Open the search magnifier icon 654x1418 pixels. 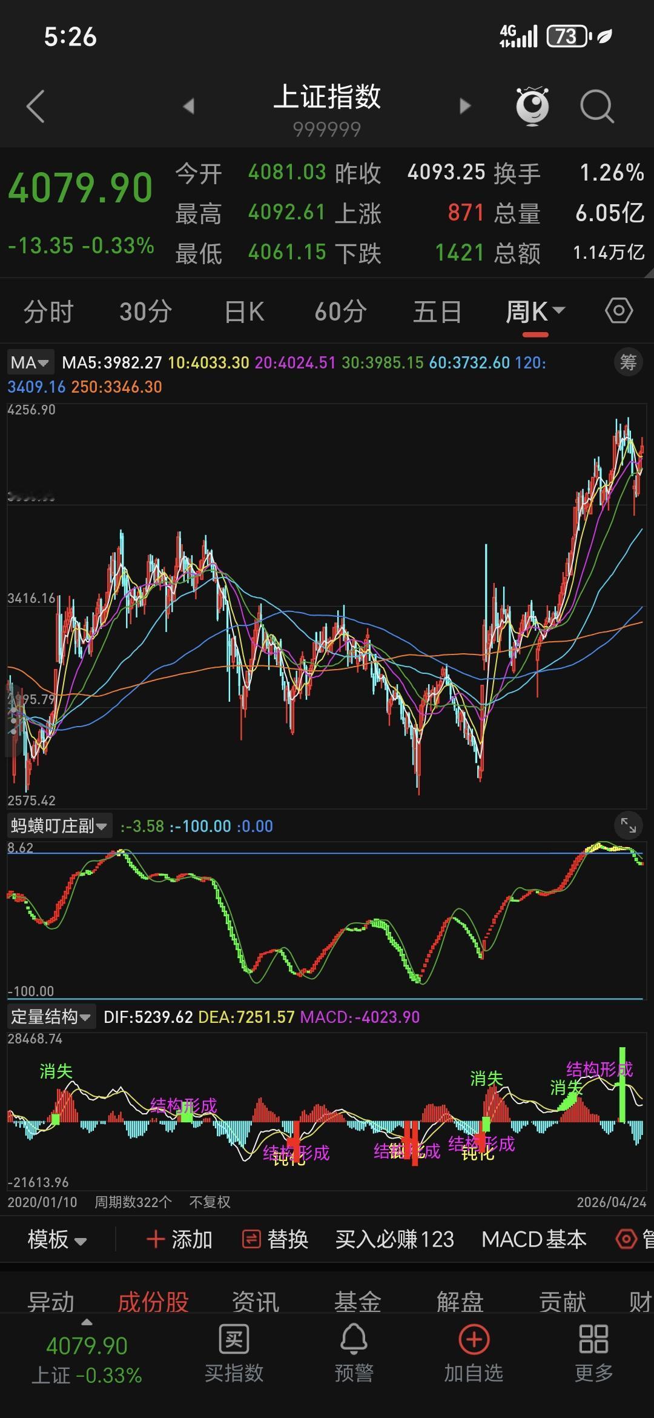click(x=597, y=107)
